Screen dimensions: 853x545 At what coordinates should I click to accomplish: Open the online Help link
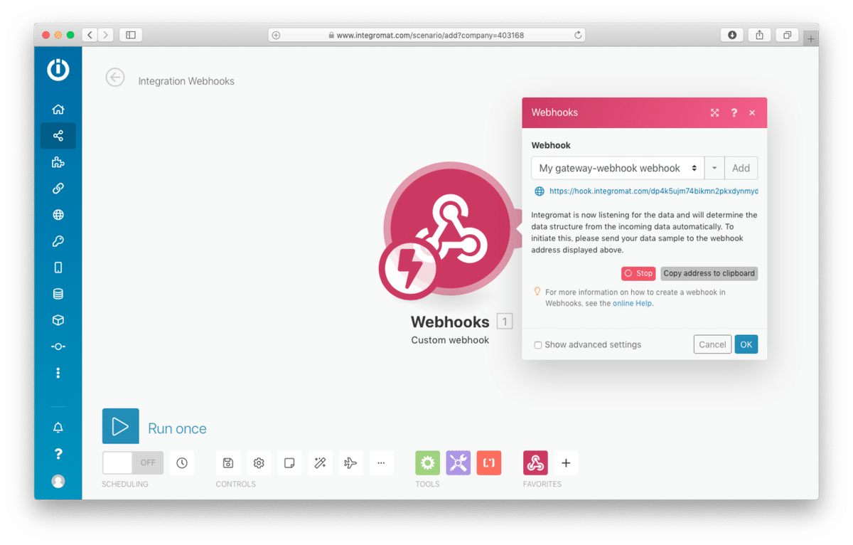coord(632,303)
